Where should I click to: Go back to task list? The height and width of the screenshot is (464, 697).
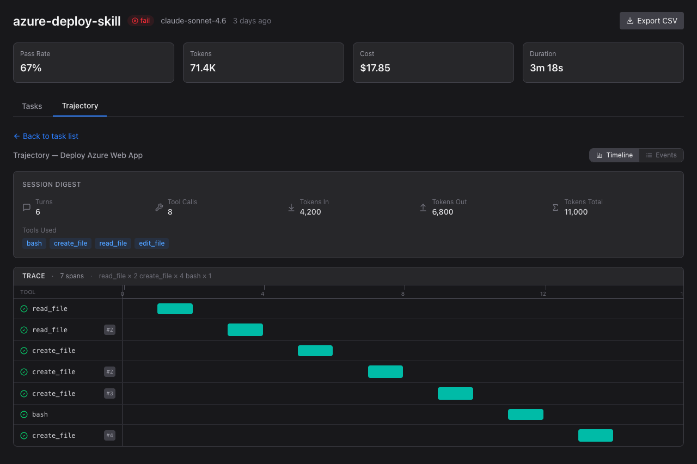(46, 136)
